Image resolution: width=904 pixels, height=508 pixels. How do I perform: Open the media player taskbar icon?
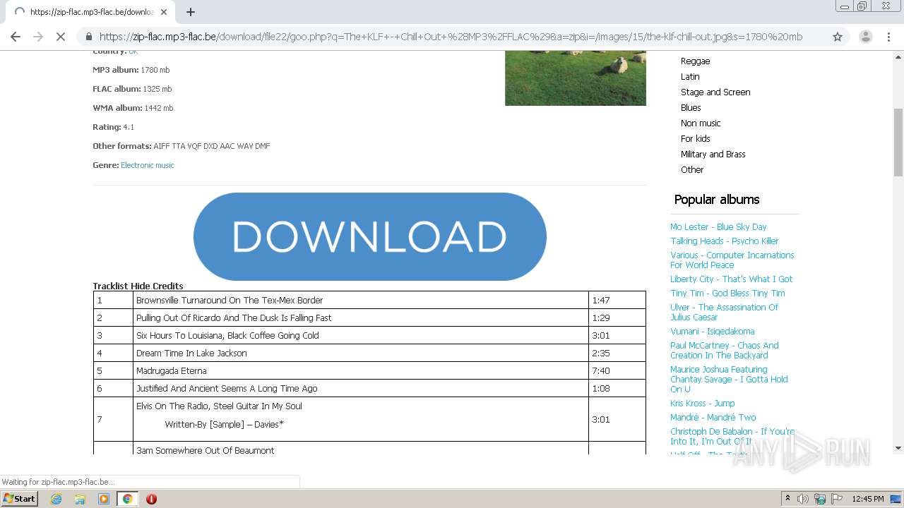click(104, 499)
